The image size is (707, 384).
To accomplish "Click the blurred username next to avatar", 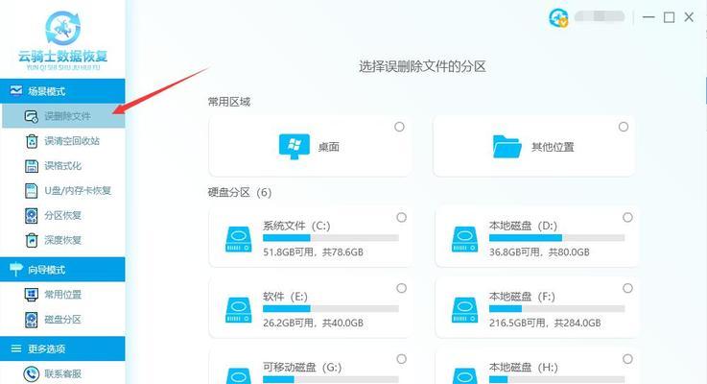I will (x=600, y=16).
